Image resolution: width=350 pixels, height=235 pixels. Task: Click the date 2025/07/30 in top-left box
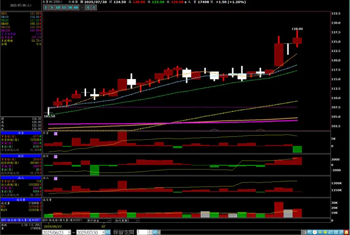pos(21,5)
